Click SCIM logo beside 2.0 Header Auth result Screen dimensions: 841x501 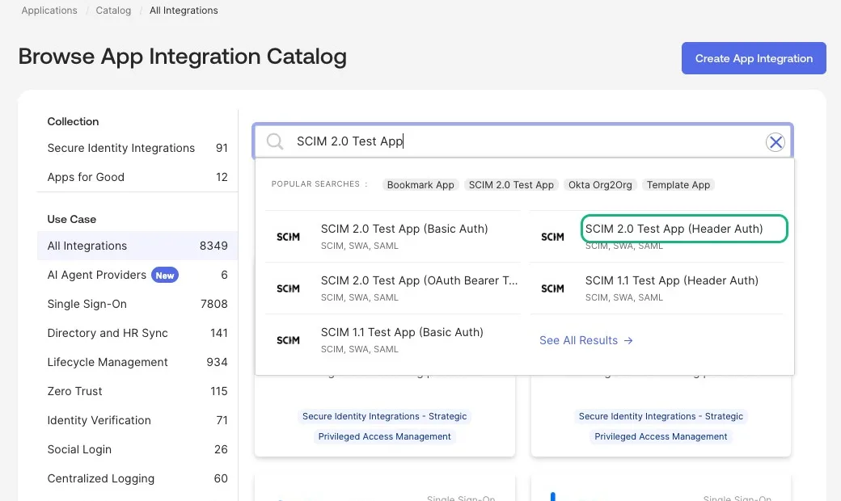[x=552, y=237]
